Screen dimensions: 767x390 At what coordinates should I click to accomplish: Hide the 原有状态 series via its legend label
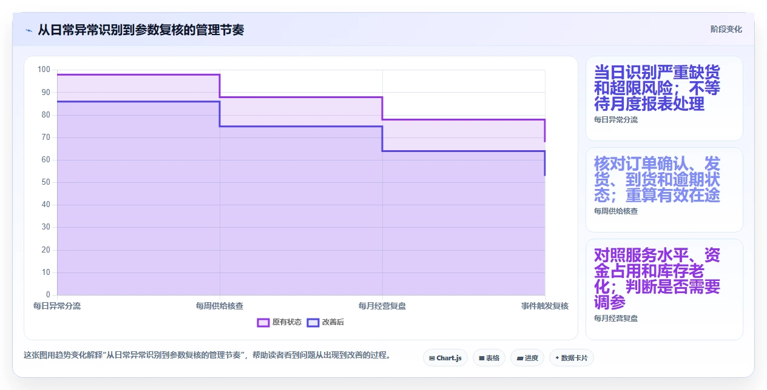(x=287, y=322)
